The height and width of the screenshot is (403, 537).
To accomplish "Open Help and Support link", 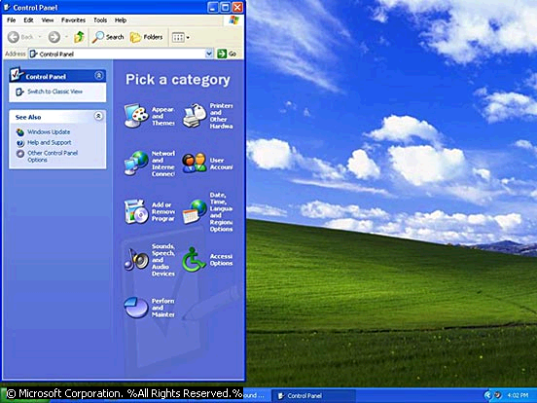I will 50,142.
